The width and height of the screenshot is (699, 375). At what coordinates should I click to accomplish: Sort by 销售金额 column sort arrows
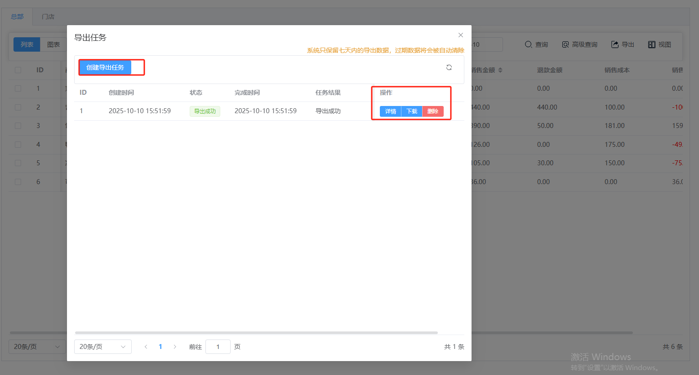[x=500, y=70]
